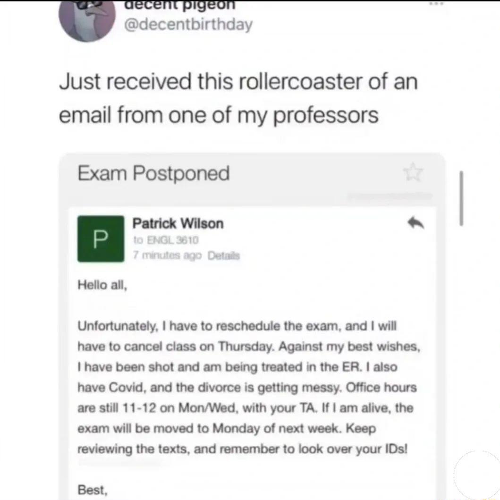Screen dimensions: 500x500
Task: Select the Exam Postponed subject line
Action: point(153,173)
